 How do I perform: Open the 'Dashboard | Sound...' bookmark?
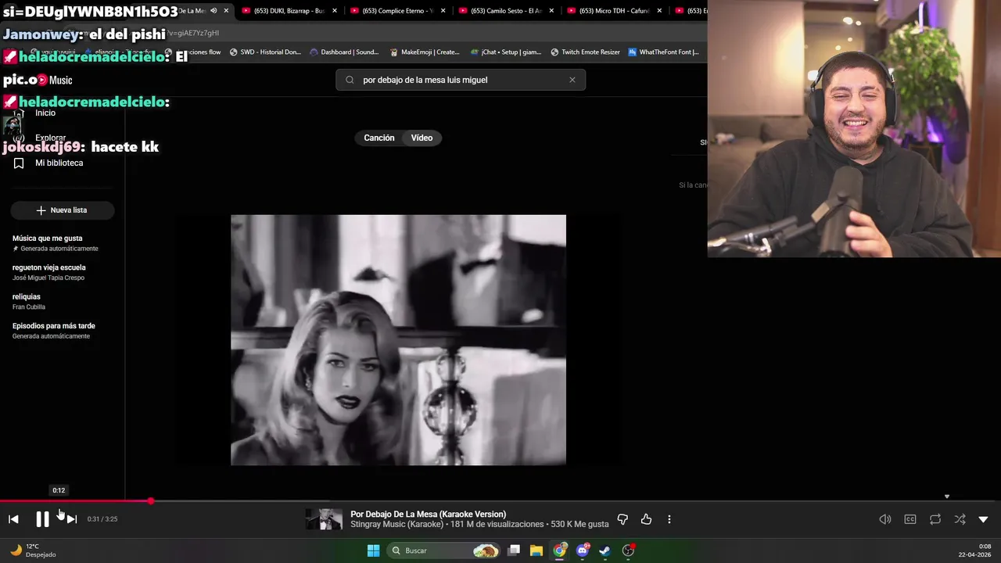pyautogui.click(x=344, y=52)
